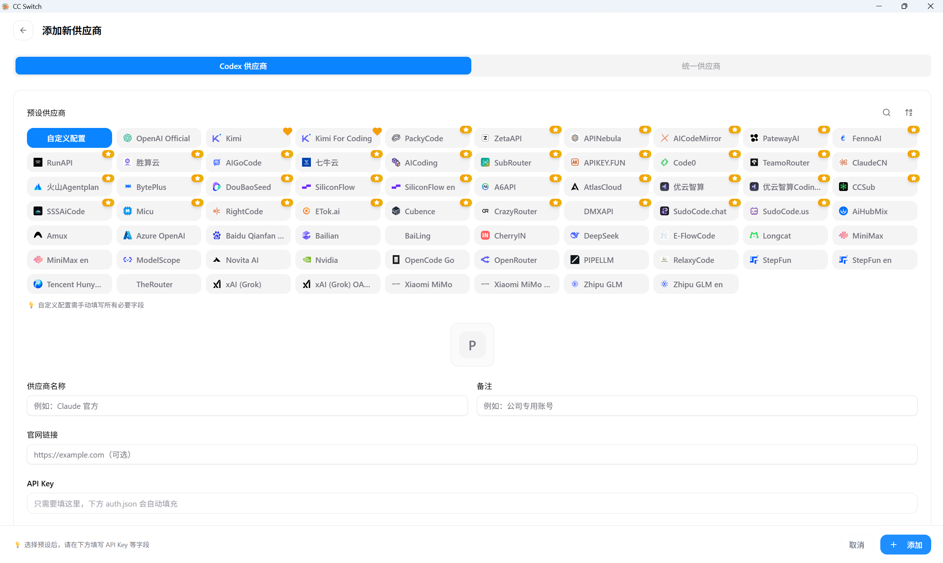Click the 火山Agentplan provider icon
Image resolution: width=943 pixels, height=563 pixels.
tap(38, 187)
